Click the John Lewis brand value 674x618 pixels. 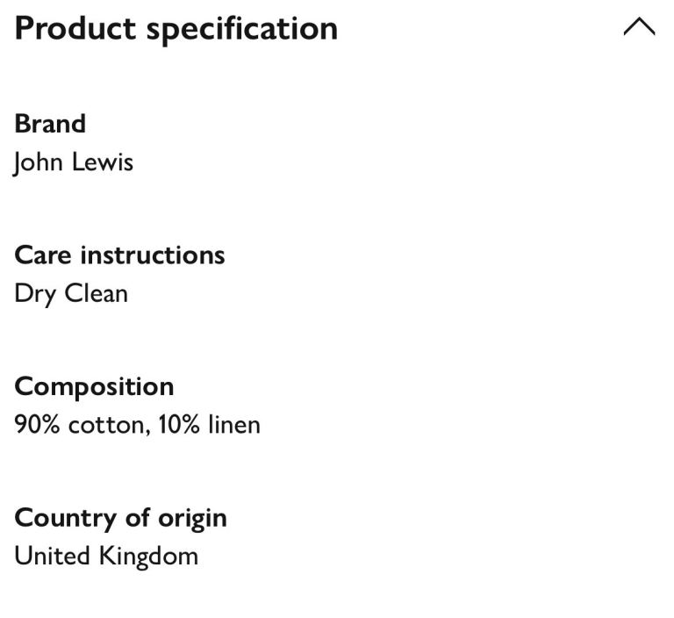(x=74, y=162)
